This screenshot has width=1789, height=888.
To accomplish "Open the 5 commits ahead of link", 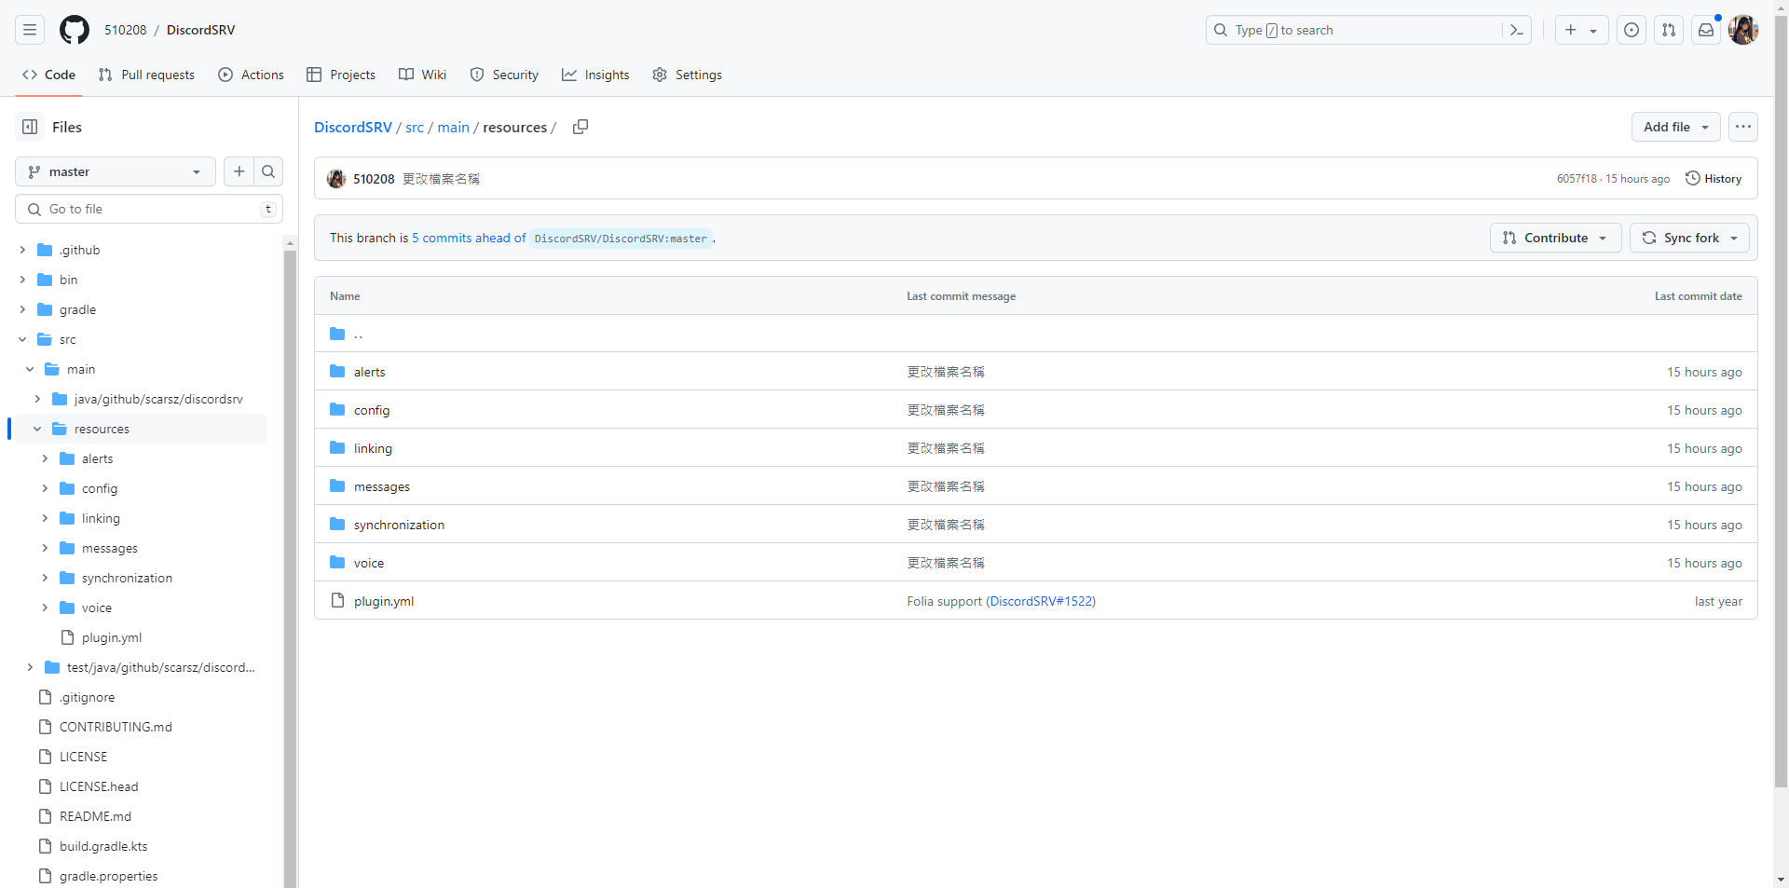I will point(469,238).
